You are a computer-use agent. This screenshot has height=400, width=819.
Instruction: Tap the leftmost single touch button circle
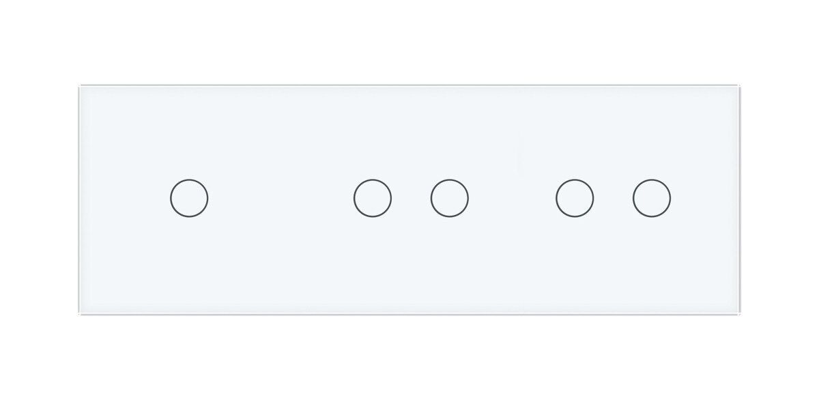click(189, 199)
